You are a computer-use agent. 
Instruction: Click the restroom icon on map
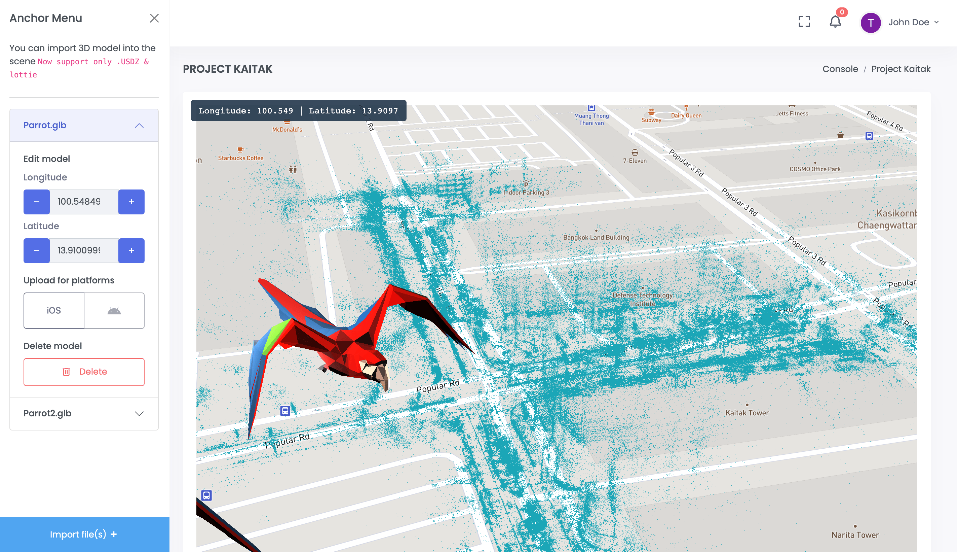pyautogui.click(x=292, y=169)
